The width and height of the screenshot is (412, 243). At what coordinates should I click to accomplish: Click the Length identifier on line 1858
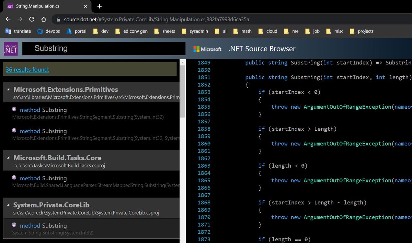tap(323, 129)
